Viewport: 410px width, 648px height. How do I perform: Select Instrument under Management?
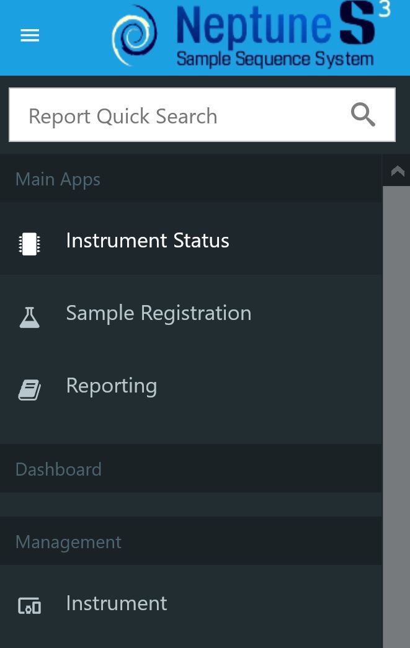tap(117, 603)
